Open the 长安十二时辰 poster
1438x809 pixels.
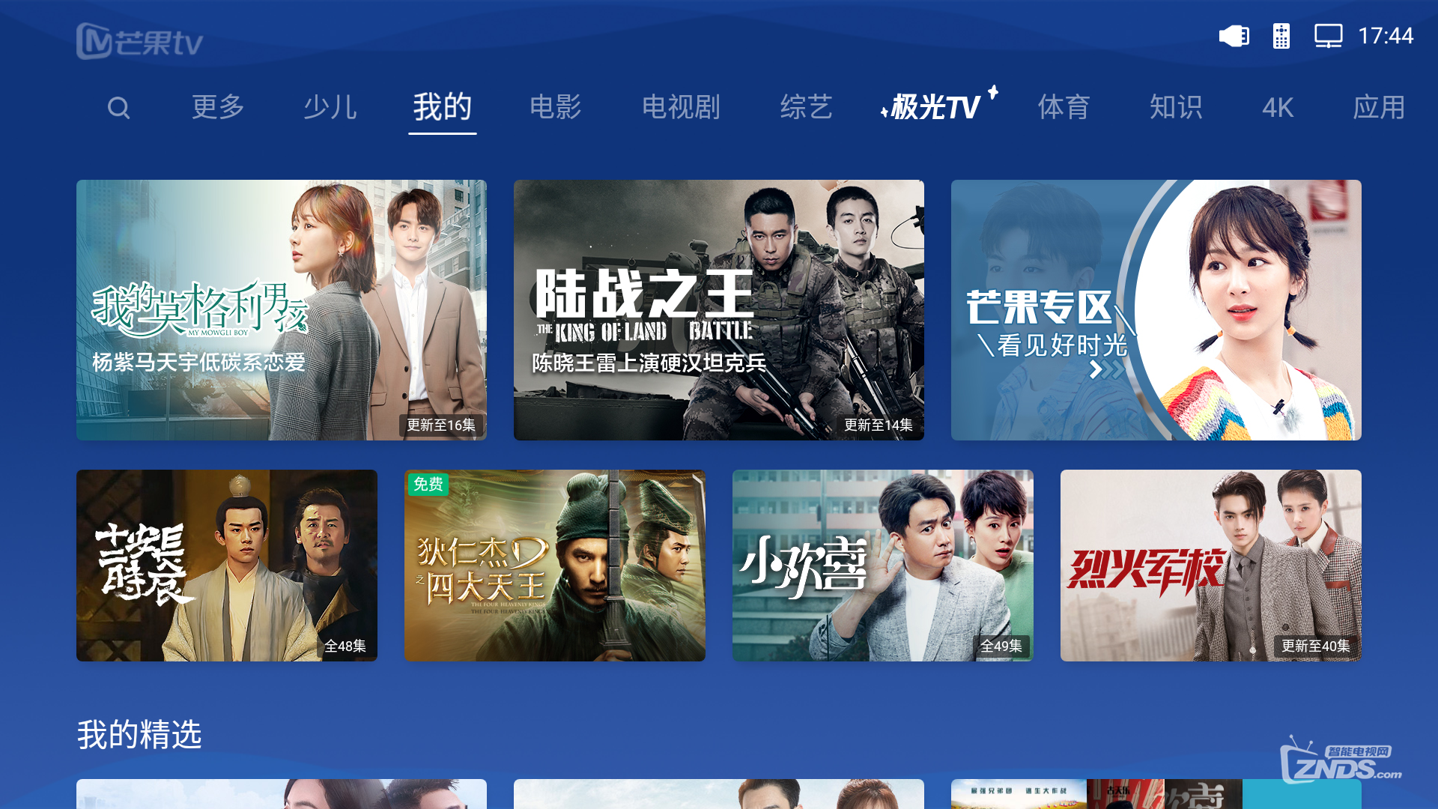(227, 566)
